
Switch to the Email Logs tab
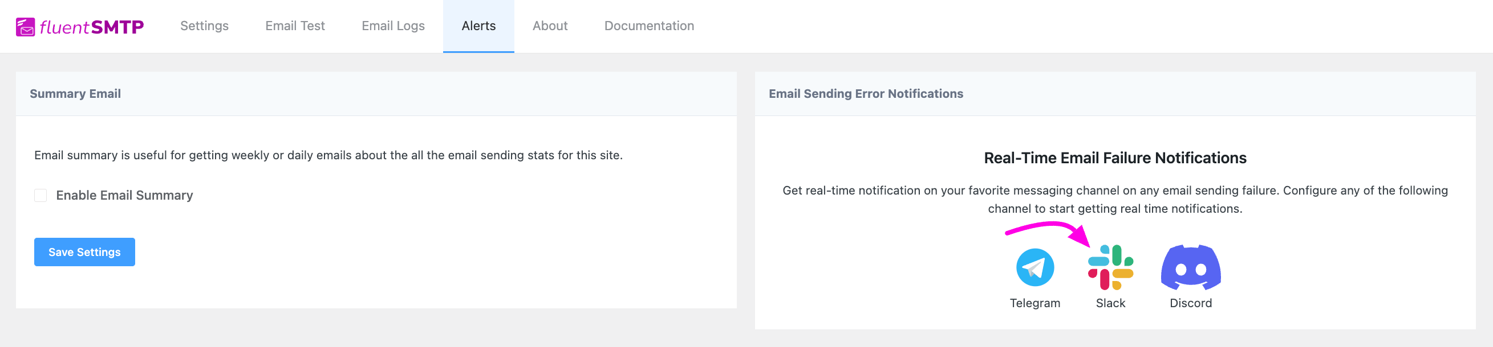pyautogui.click(x=393, y=26)
